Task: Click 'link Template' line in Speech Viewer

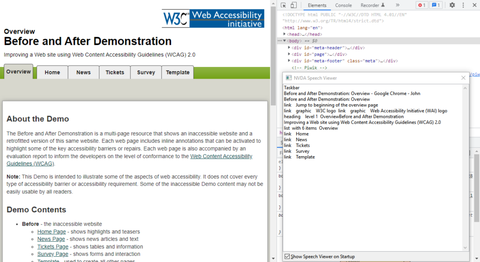Action: tap(299, 157)
